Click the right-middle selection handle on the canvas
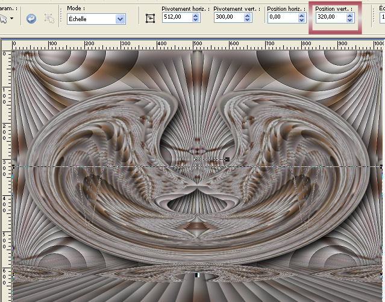This screenshot has width=385, height=302. pyautogui.click(x=382, y=166)
